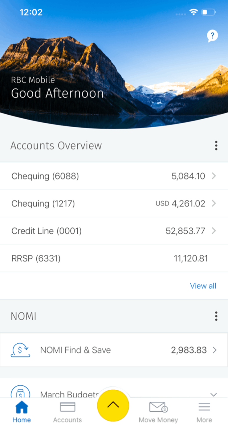Tap the NOMI Find & Save piggy icon
This screenshot has height=445, width=228.
click(20, 350)
